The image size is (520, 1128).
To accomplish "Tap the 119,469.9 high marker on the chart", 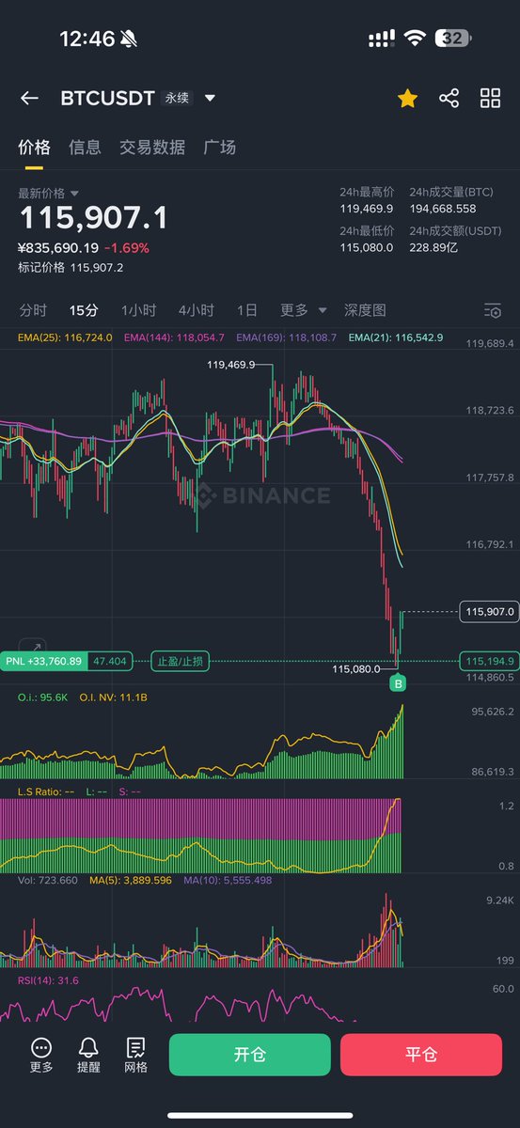I will 230,365.
